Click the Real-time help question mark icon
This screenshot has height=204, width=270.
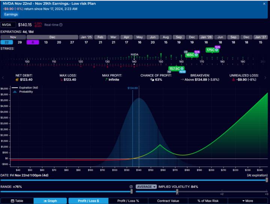pos(61,25)
